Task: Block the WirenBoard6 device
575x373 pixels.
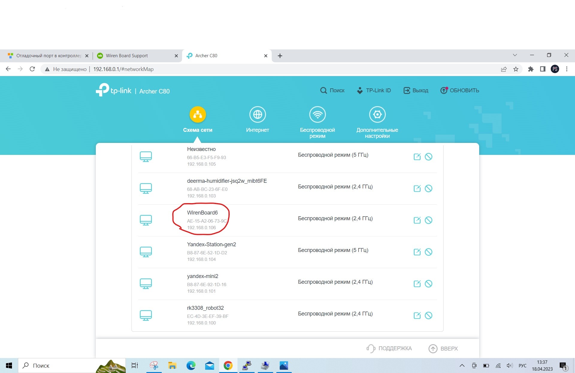Action: 429,220
